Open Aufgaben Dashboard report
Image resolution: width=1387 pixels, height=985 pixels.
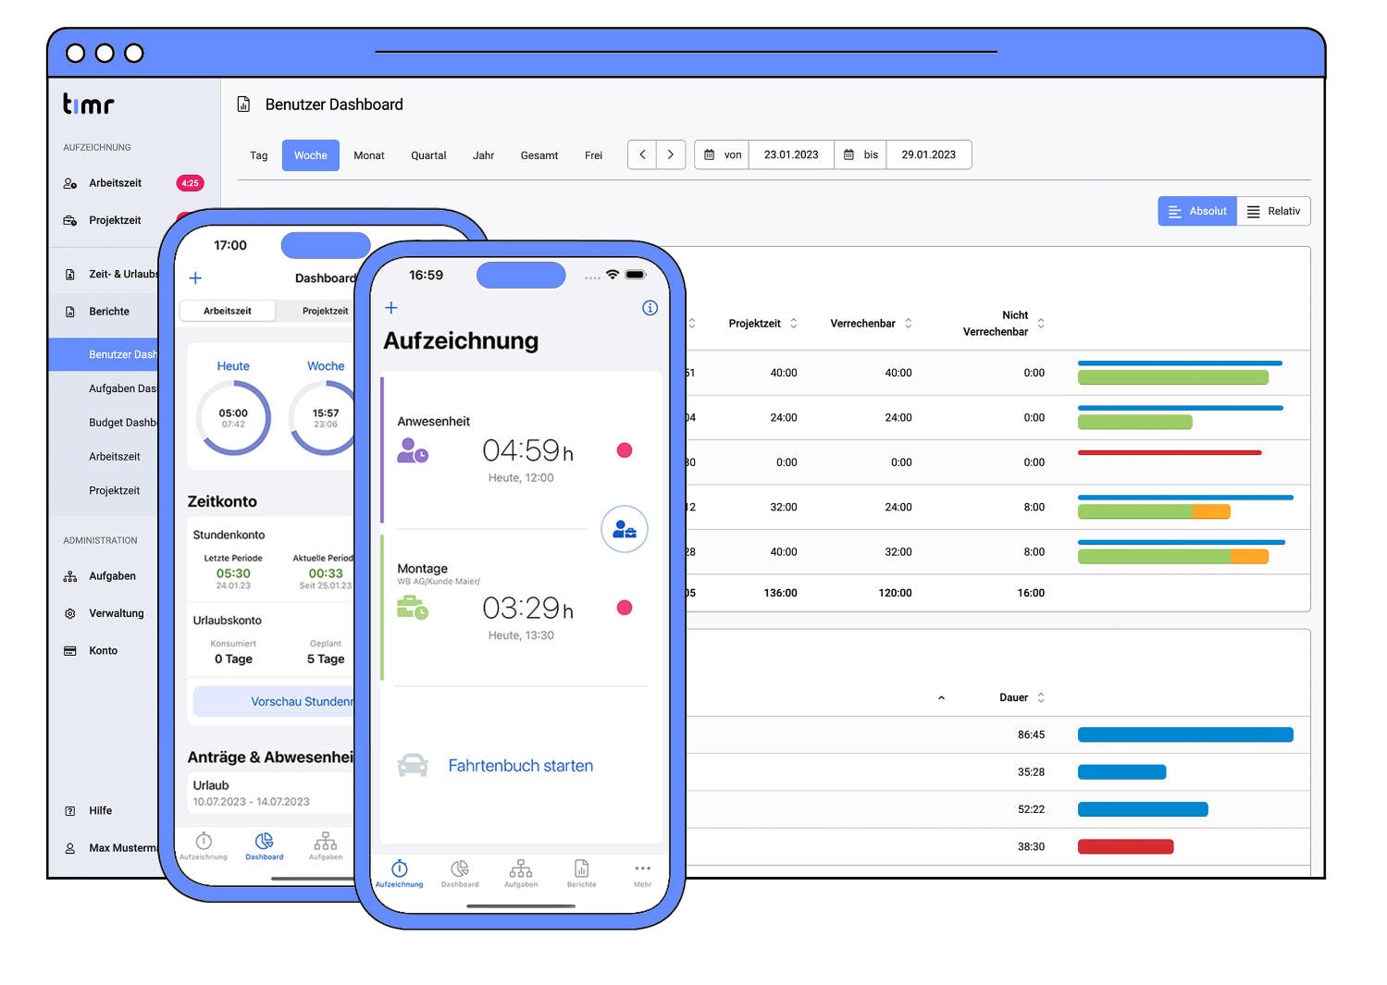click(122, 388)
